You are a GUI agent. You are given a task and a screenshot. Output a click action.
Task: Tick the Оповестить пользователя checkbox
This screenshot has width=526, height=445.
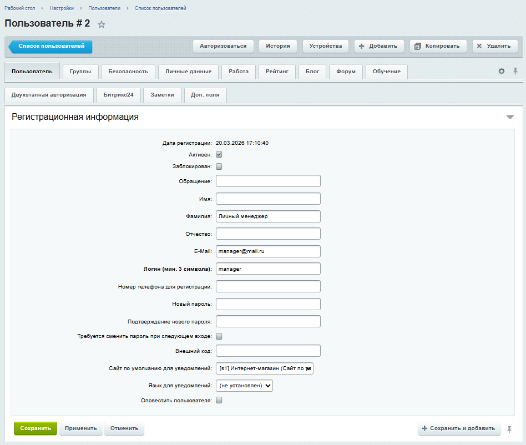(219, 400)
